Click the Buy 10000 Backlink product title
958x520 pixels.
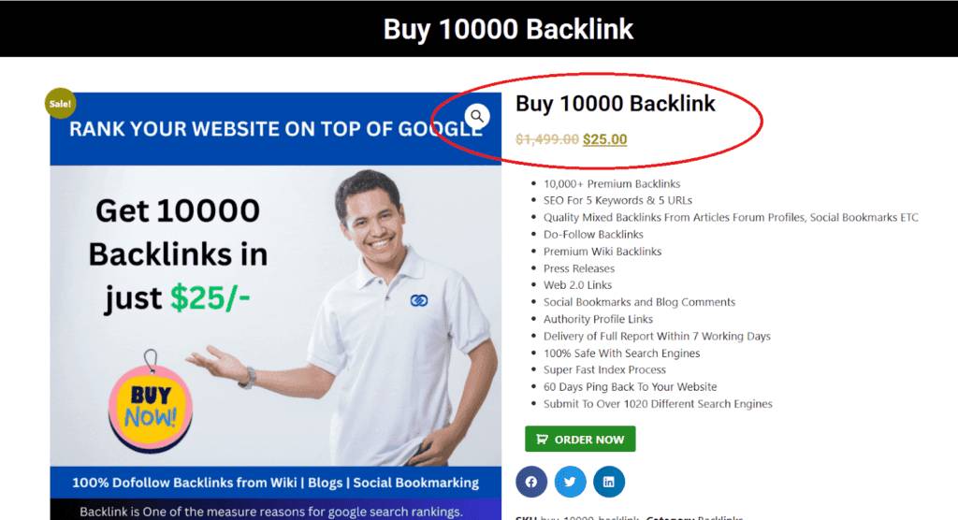pyautogui.click(x=616, y=103)
